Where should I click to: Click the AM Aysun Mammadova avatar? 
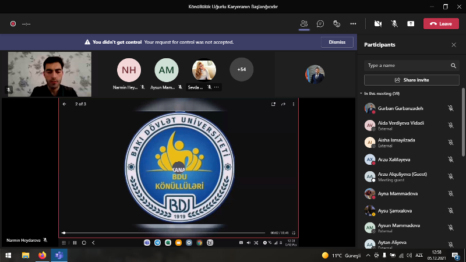pos(166,70)
